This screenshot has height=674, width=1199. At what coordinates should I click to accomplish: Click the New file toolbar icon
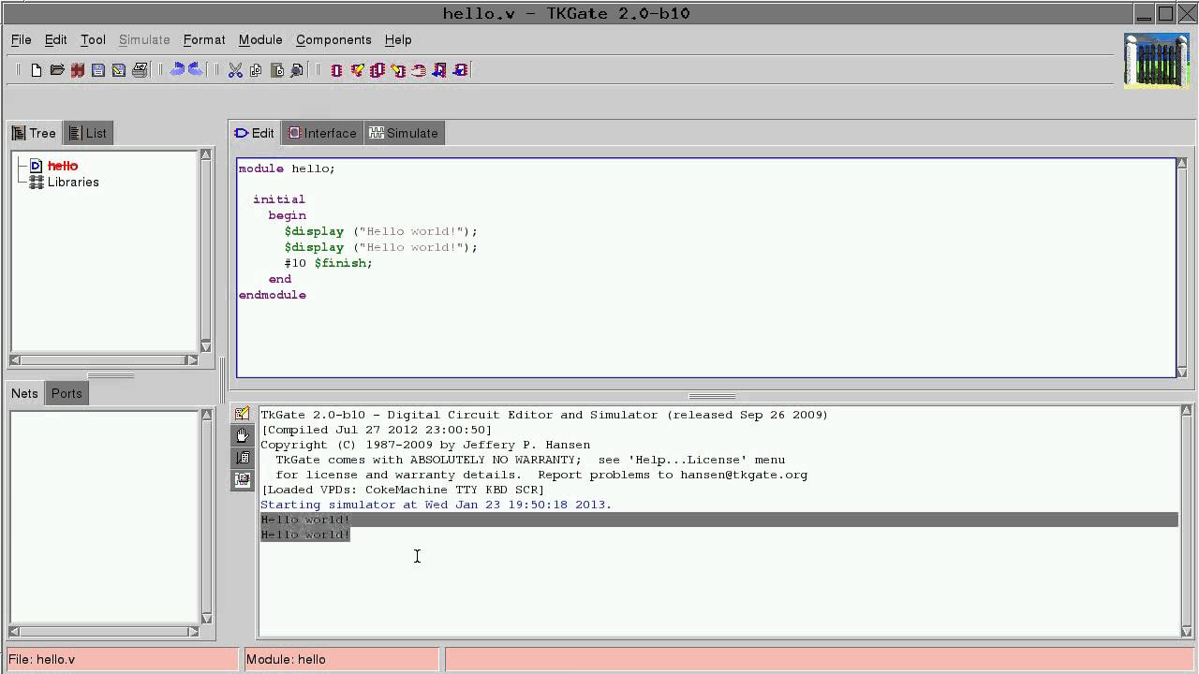36,70
